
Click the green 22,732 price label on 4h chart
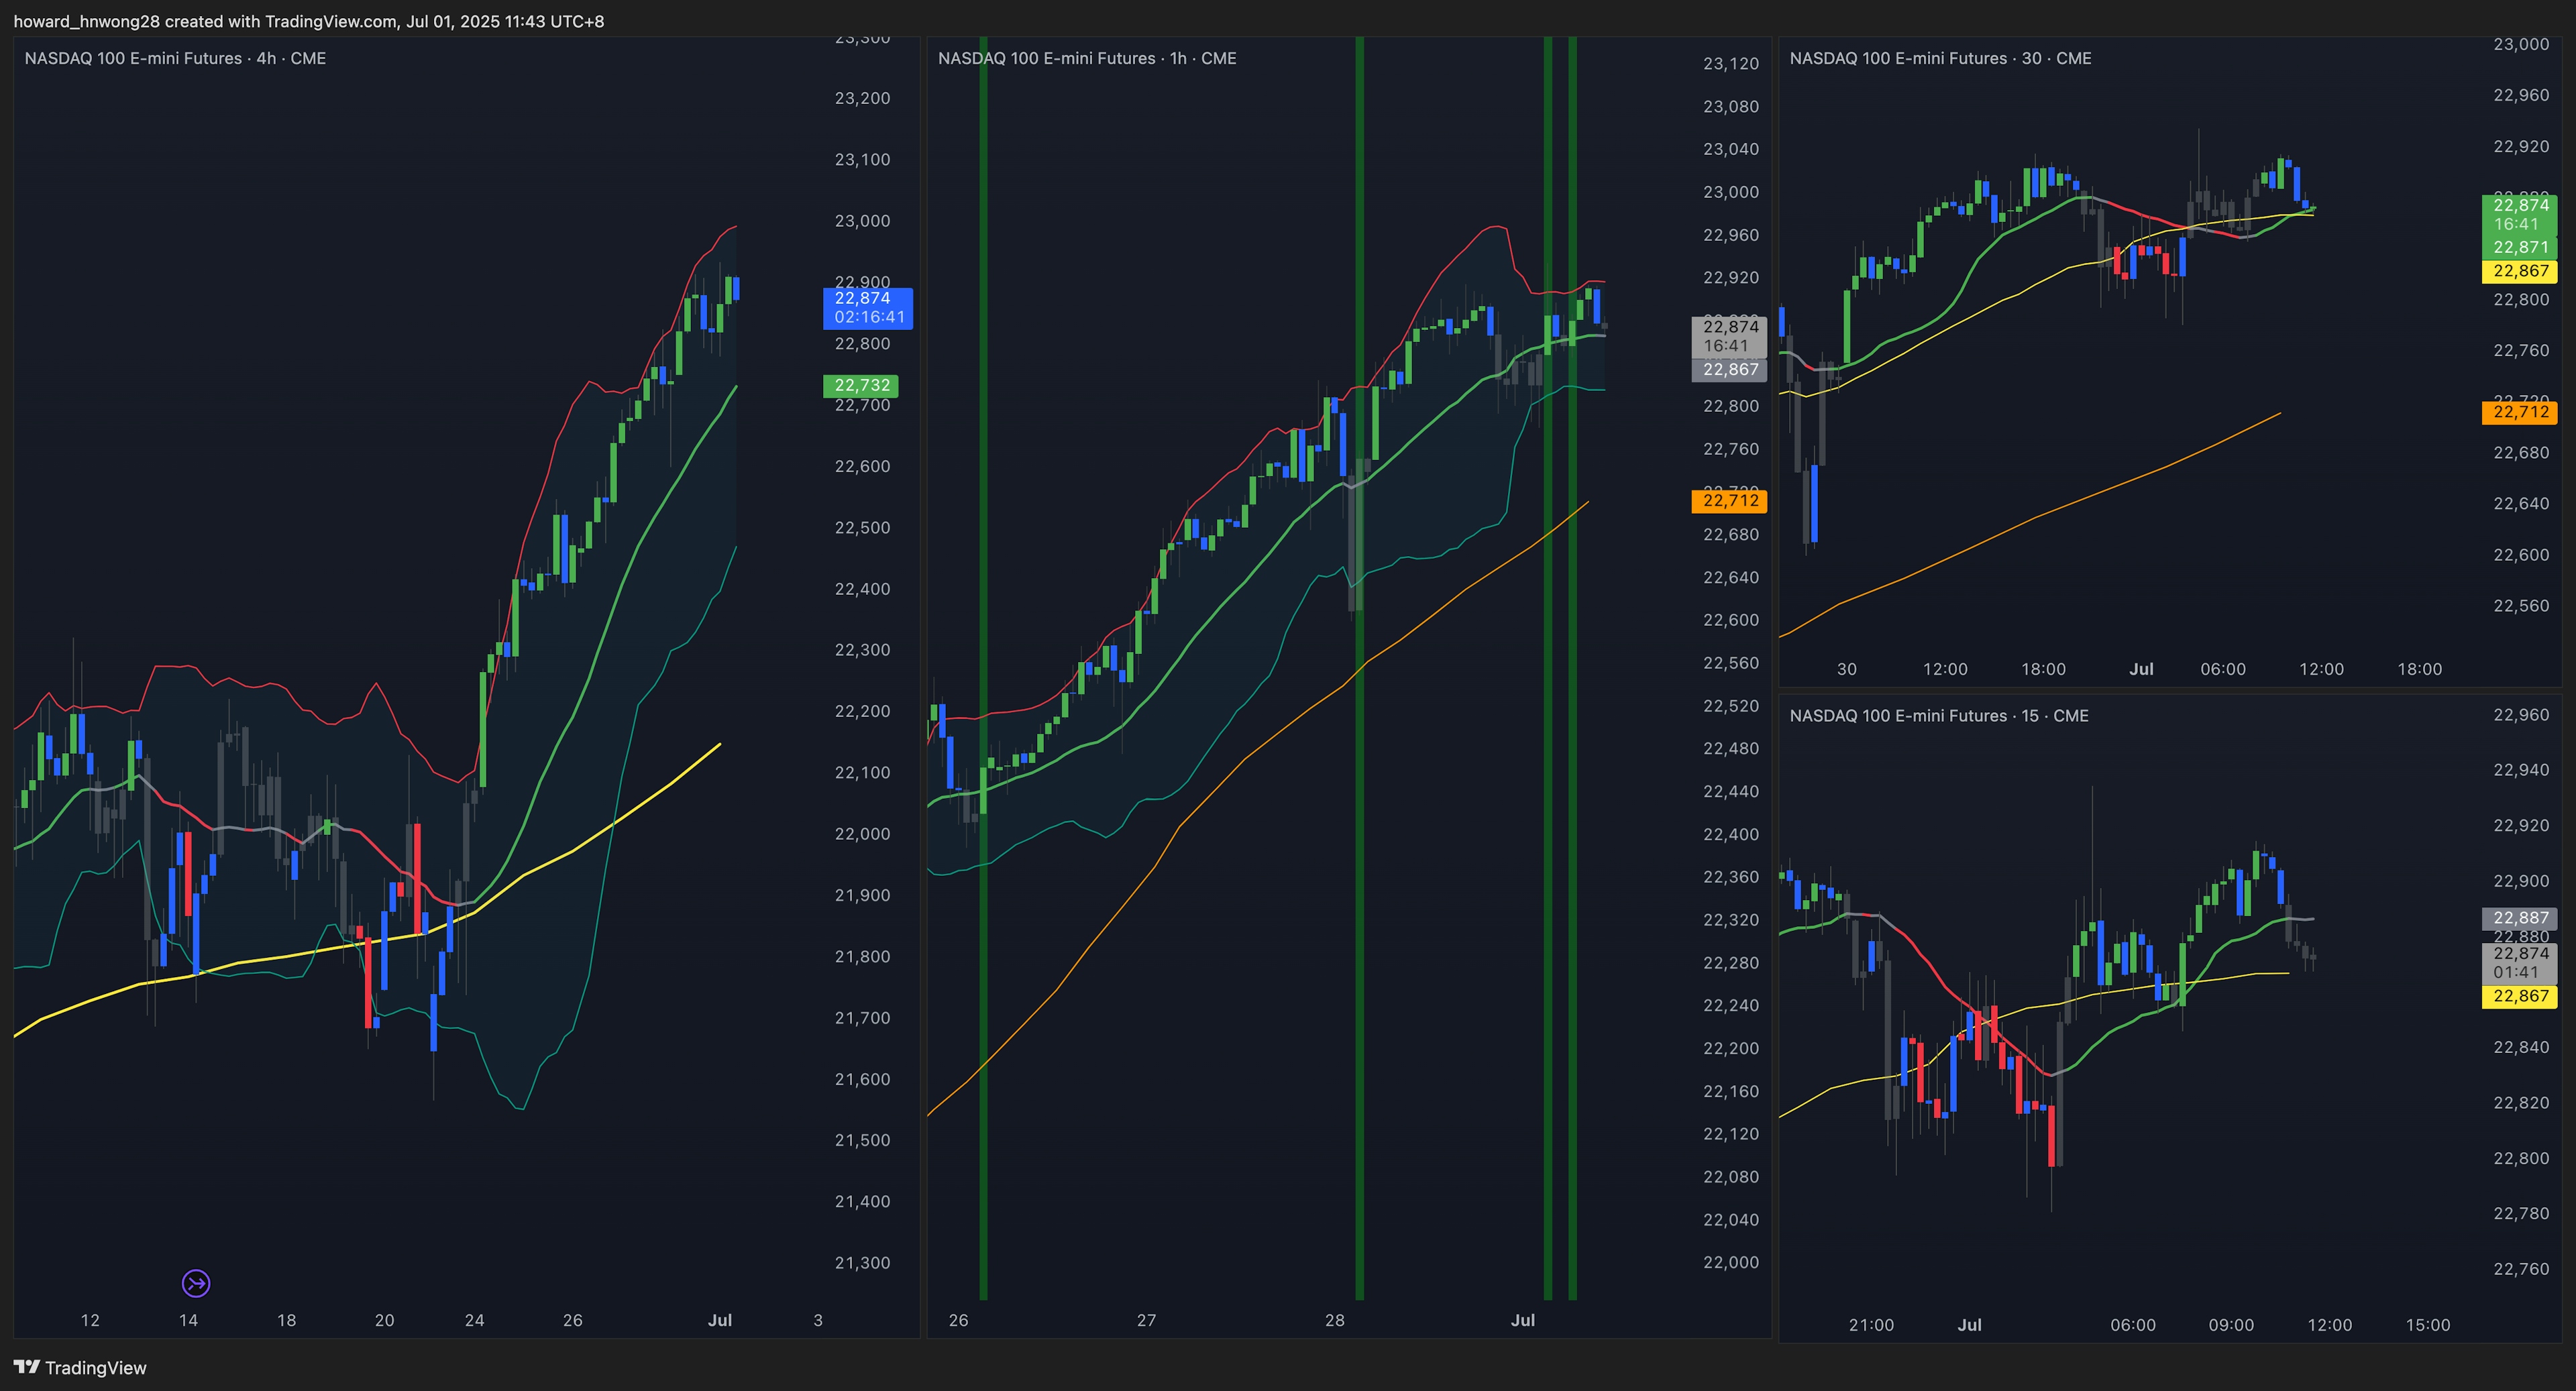tap(861, 385)
